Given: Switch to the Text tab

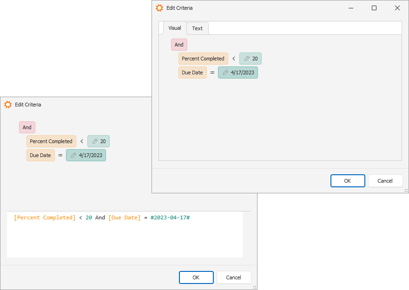Looking at the screenshot, I should click(x=197, y=28).
